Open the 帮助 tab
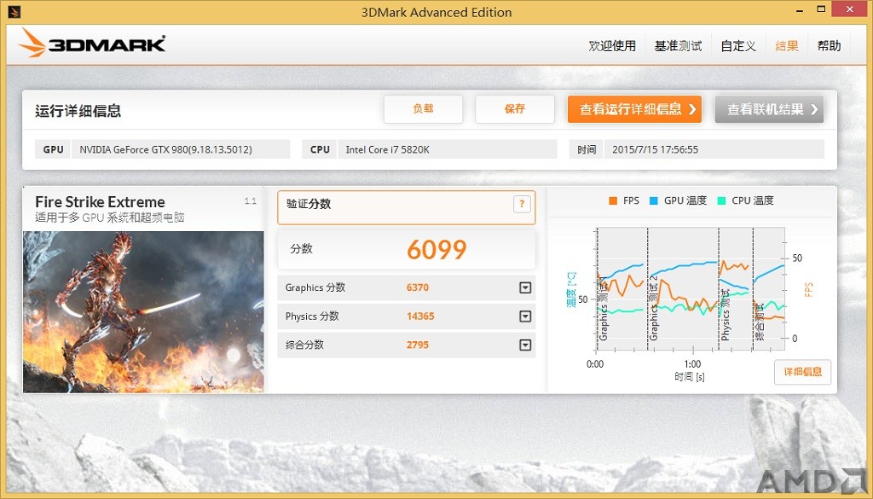 [x=829, y=46]
